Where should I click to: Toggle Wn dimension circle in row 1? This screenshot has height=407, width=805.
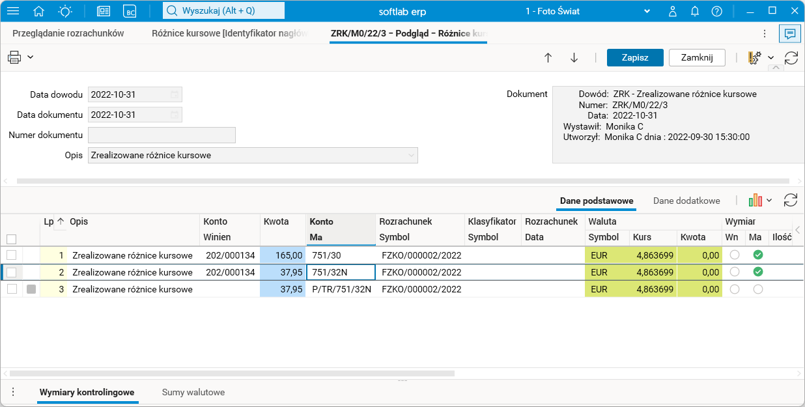735,255
